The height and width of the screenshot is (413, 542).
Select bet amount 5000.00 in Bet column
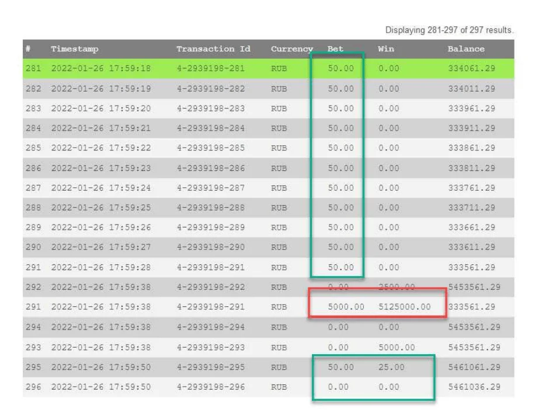(x=346, y=307)
